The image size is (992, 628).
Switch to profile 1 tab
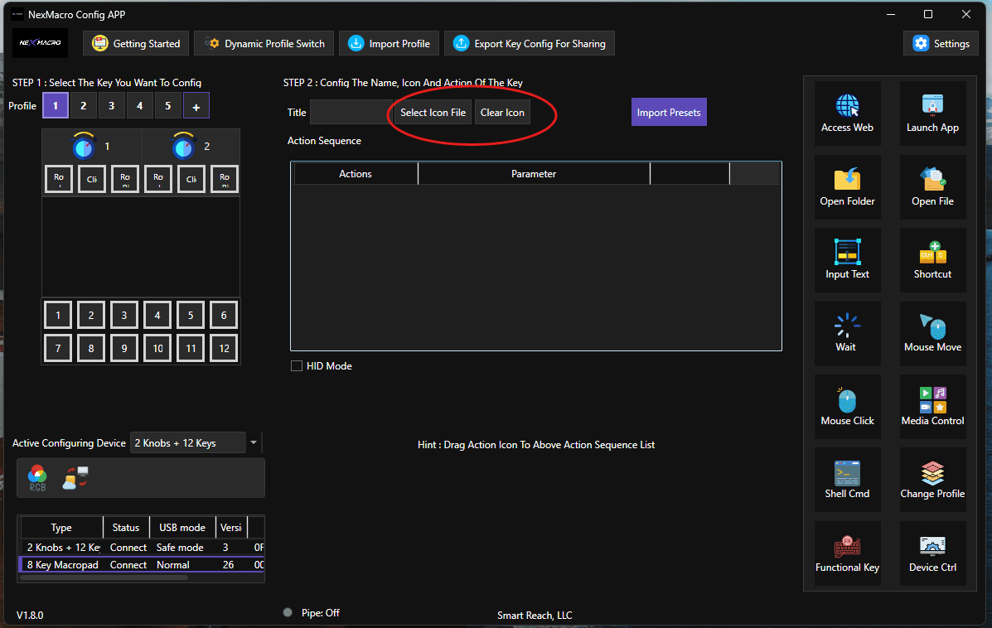click(55, 105)
